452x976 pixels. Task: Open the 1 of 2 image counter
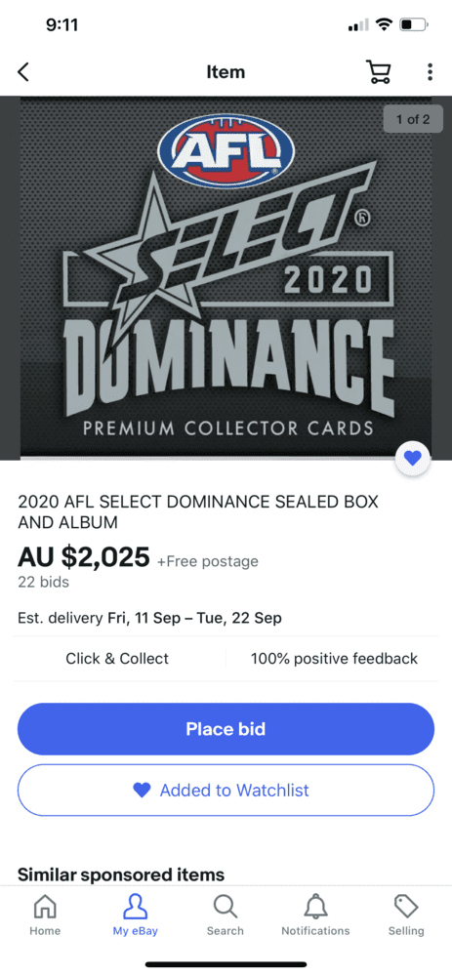pos(413,119)
